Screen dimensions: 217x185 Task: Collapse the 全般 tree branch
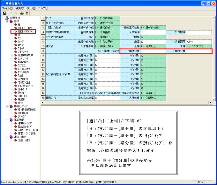click(x=7, y=21)
